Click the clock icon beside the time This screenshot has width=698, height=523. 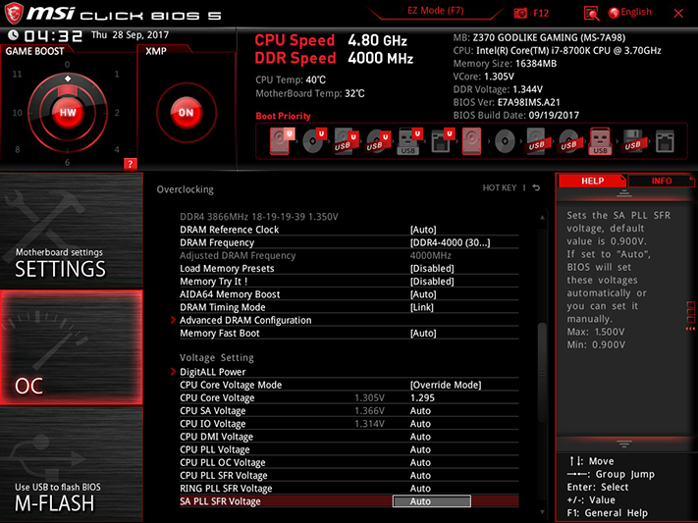pos(14,34)
